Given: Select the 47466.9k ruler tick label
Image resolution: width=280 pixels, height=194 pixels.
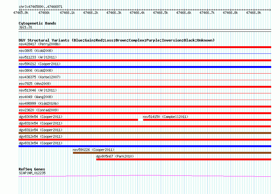Looking at the screenshot, I should tap(253, 13).
